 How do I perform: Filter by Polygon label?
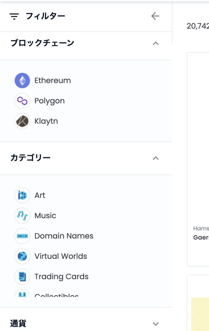(x=50, y=101)
